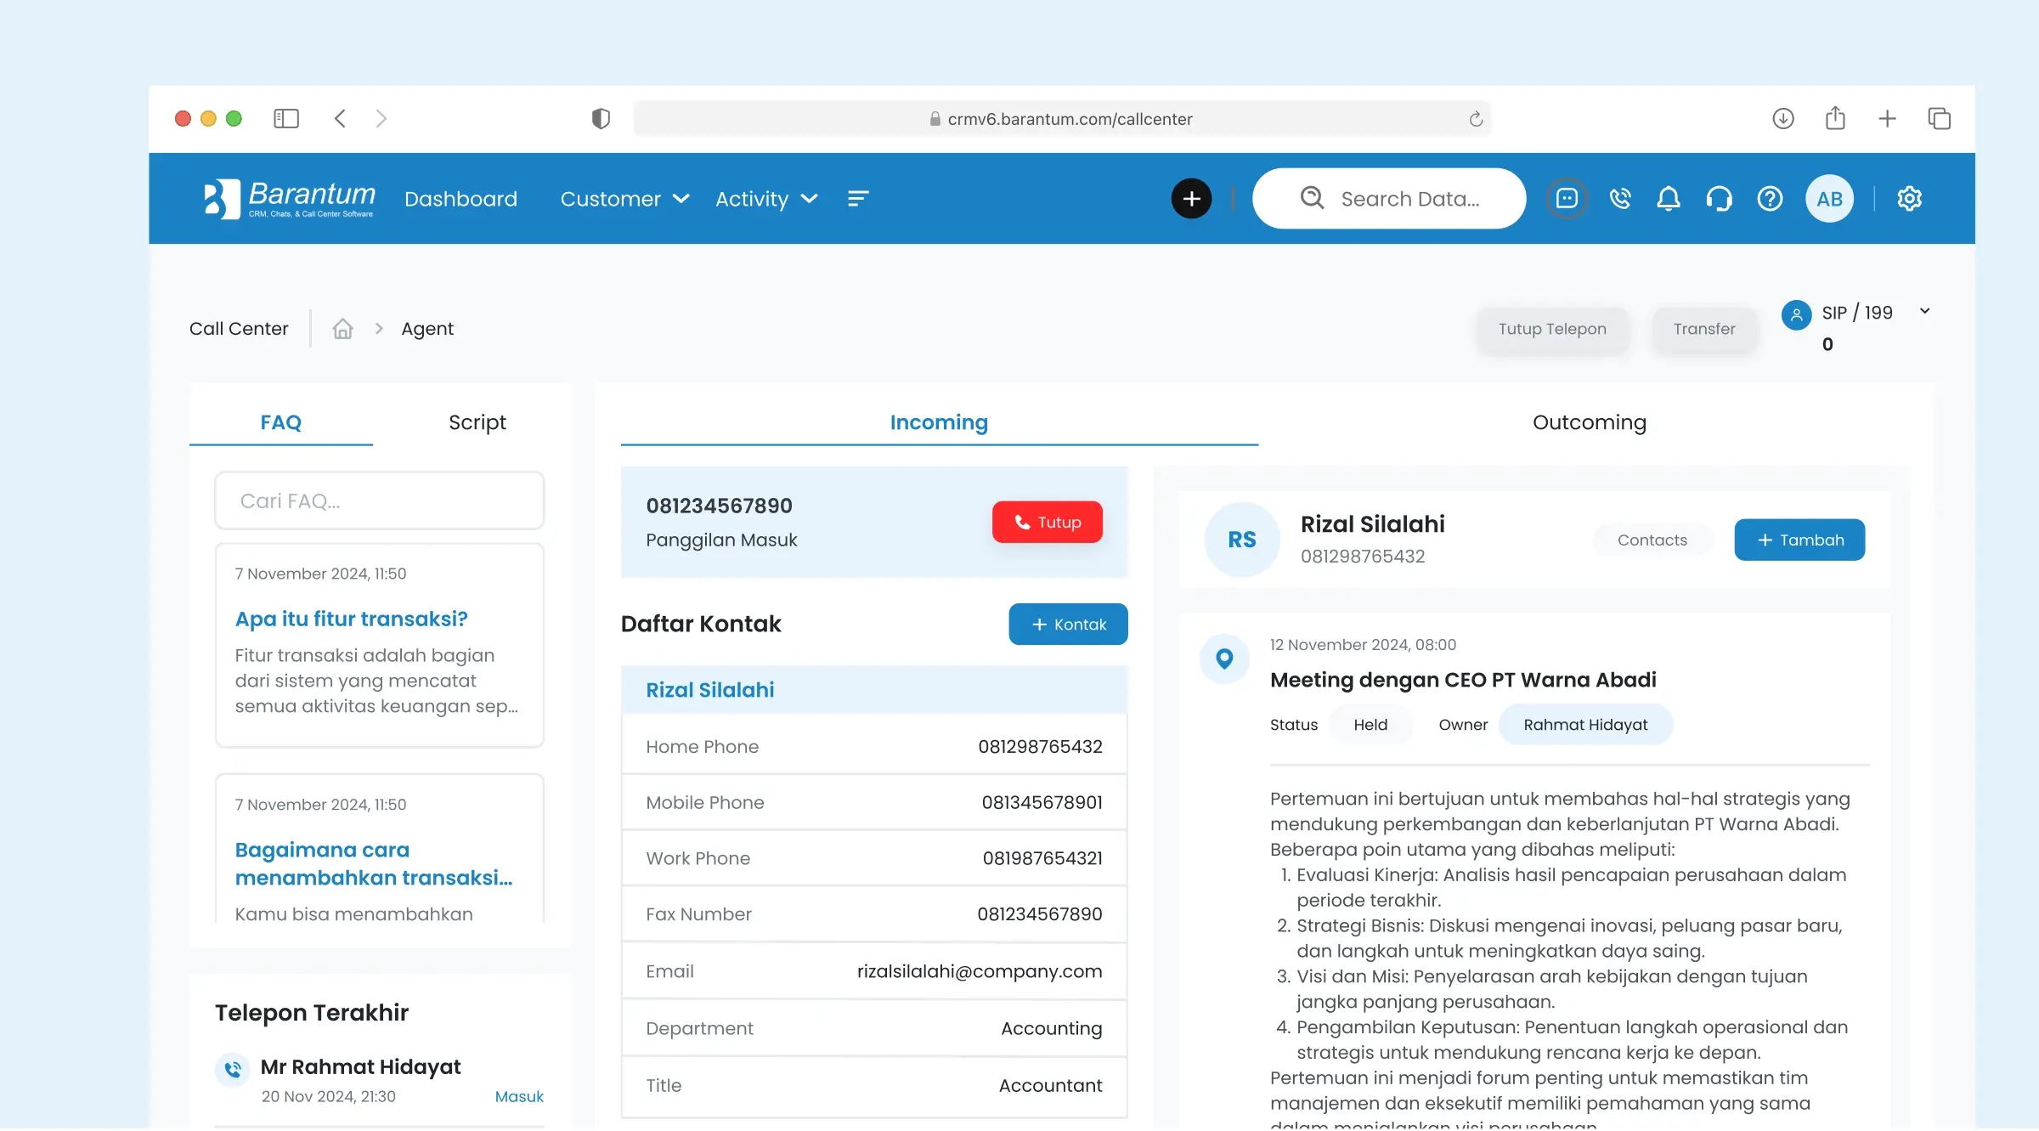Open the Outcoming tab
The width and height of the screenshot is (2039, 1131).
(1589, 421)
